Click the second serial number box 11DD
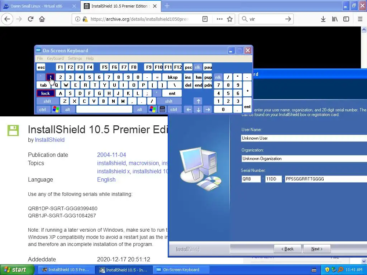Image resolution: width=367 pixels, height=275 pixels. (x=273, y=179)
